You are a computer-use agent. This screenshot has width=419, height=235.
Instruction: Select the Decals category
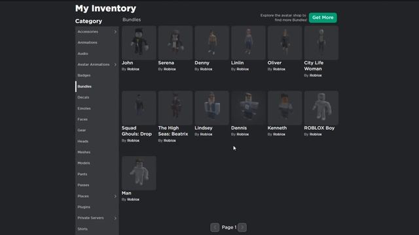coord(97,97)
